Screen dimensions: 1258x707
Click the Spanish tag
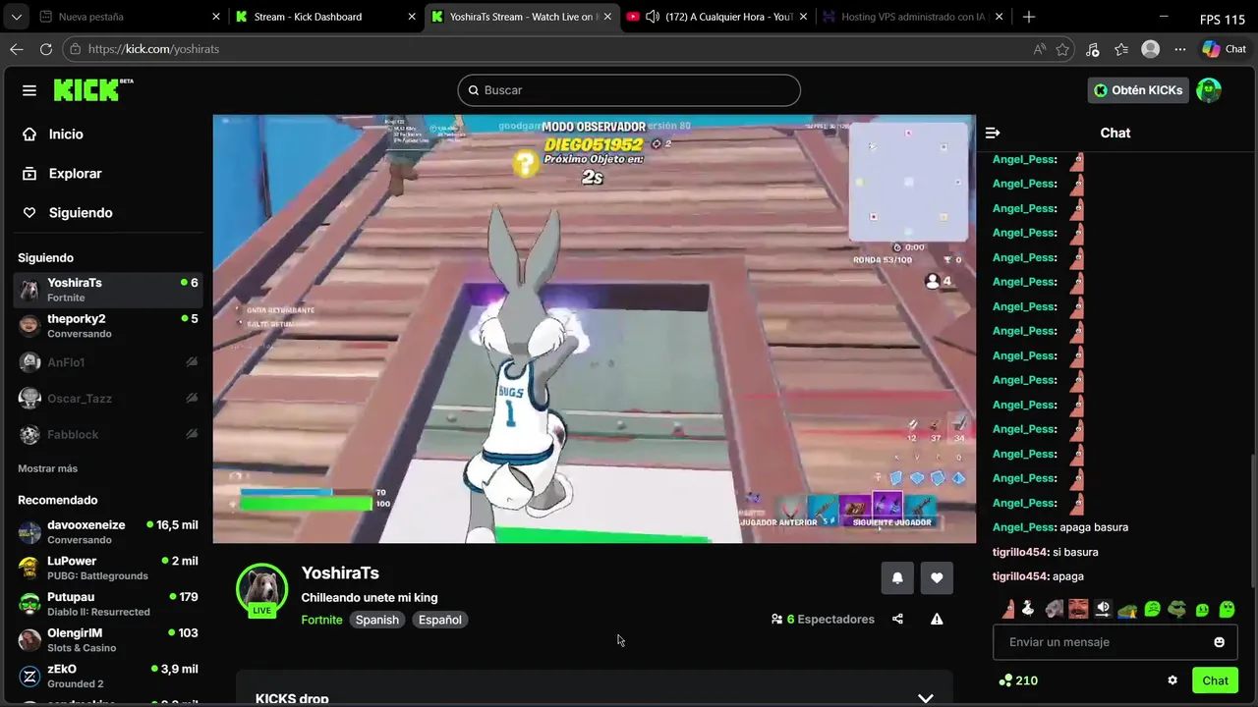click(x=377, y=620)
